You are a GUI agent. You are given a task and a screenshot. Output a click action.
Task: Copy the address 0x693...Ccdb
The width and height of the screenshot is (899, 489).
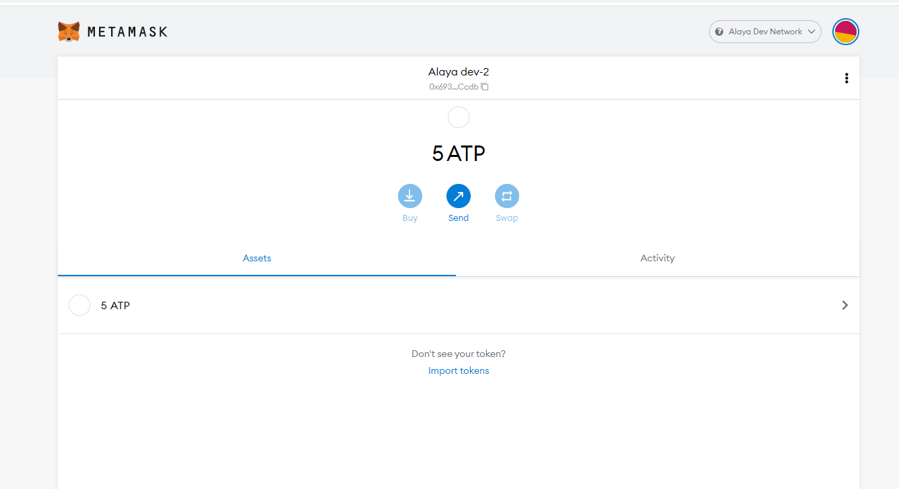click(459, 86)
